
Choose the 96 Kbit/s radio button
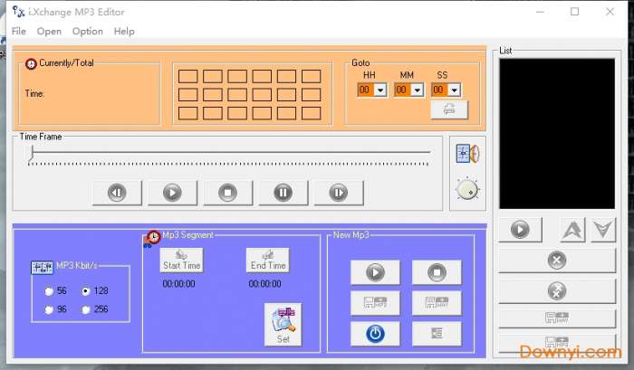pyautogui.click(x=49, y=309)
